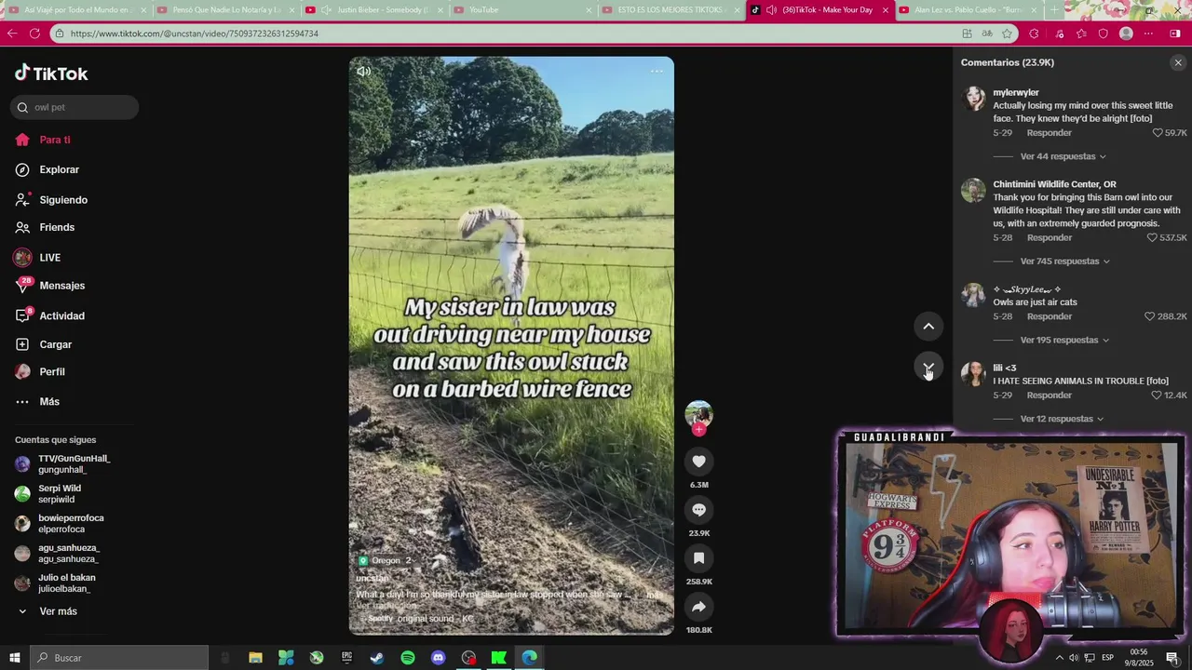Open the LIVE section
1192x670 pixels.
point(37,258)
